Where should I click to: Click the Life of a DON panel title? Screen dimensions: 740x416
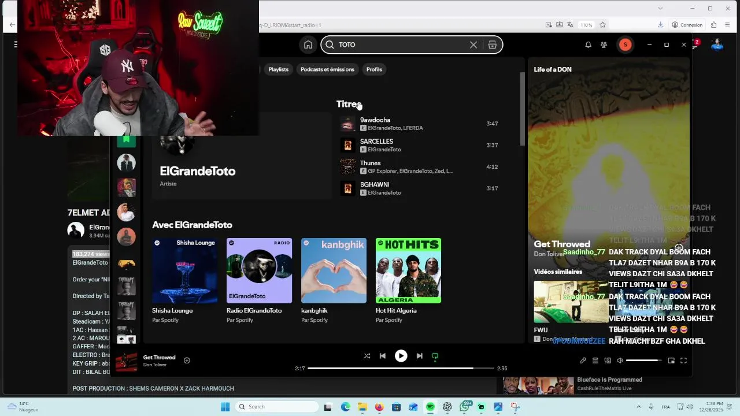pyautogui.click(x=553, y=69)
